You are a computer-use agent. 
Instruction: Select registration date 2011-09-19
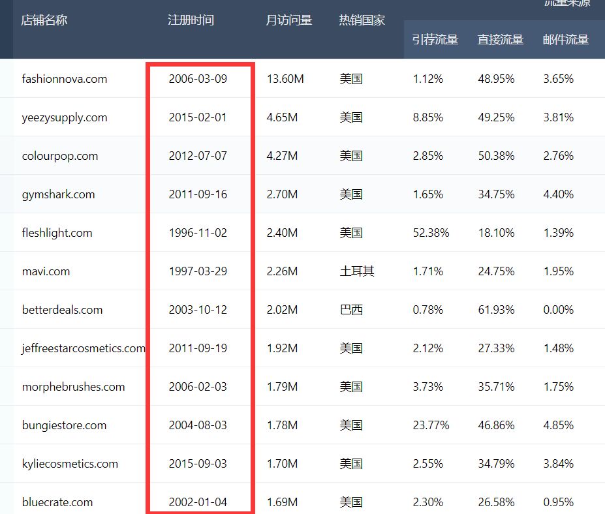point(198,348)
